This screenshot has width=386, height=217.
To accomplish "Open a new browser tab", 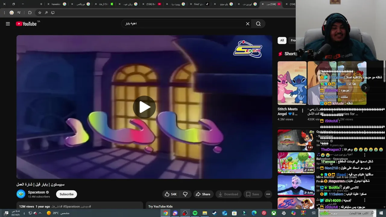I will point(41,4).
